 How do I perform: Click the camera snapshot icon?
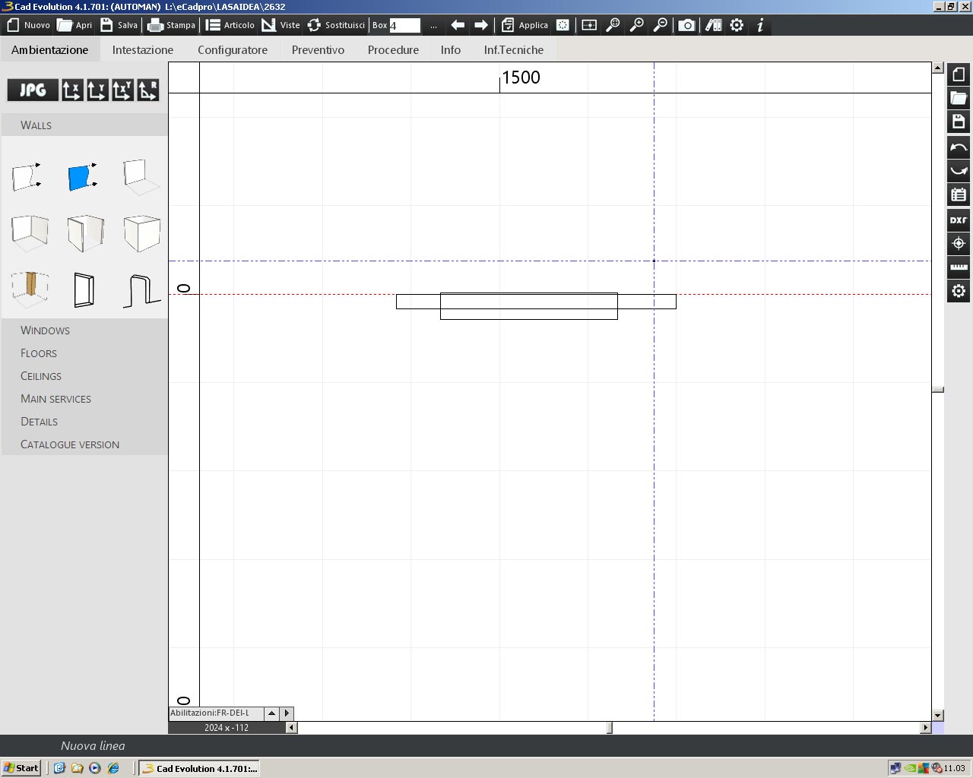pos(686,25)
